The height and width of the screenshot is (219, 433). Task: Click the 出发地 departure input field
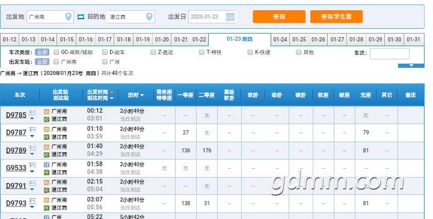tap(51, 17)
